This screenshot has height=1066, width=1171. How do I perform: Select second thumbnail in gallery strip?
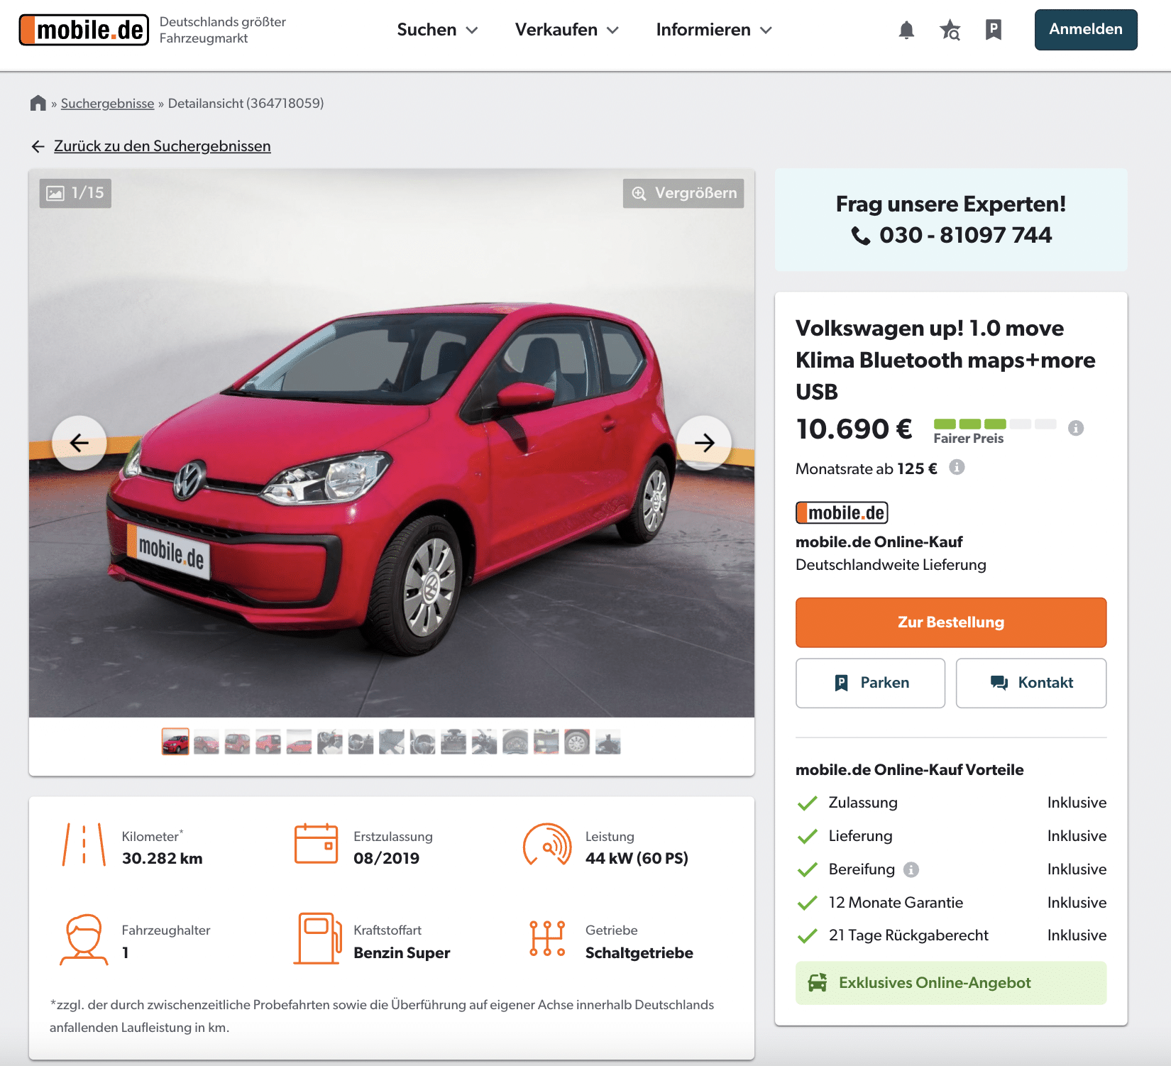pyautogui.click(x=207, y=742)
